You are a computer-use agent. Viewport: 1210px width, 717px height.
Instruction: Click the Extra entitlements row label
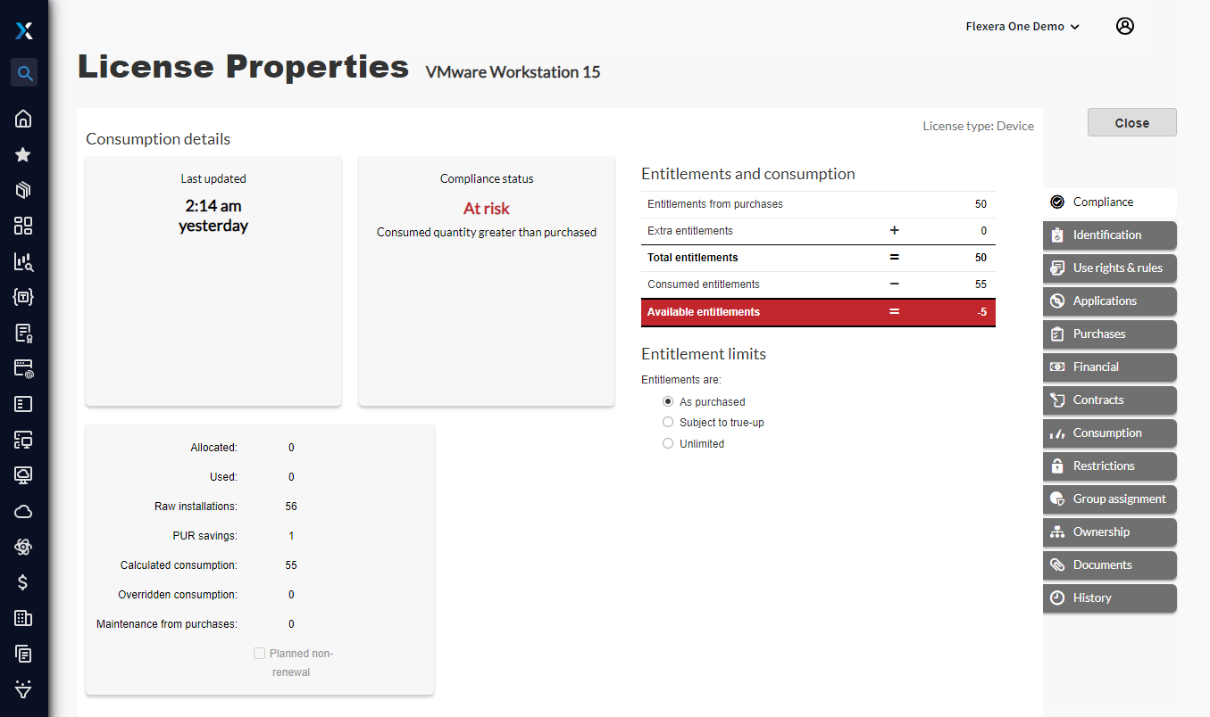pyautogui.click(x=690, y=231)
